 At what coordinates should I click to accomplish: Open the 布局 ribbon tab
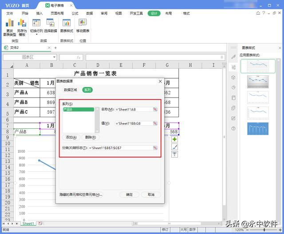pos(168,13)
